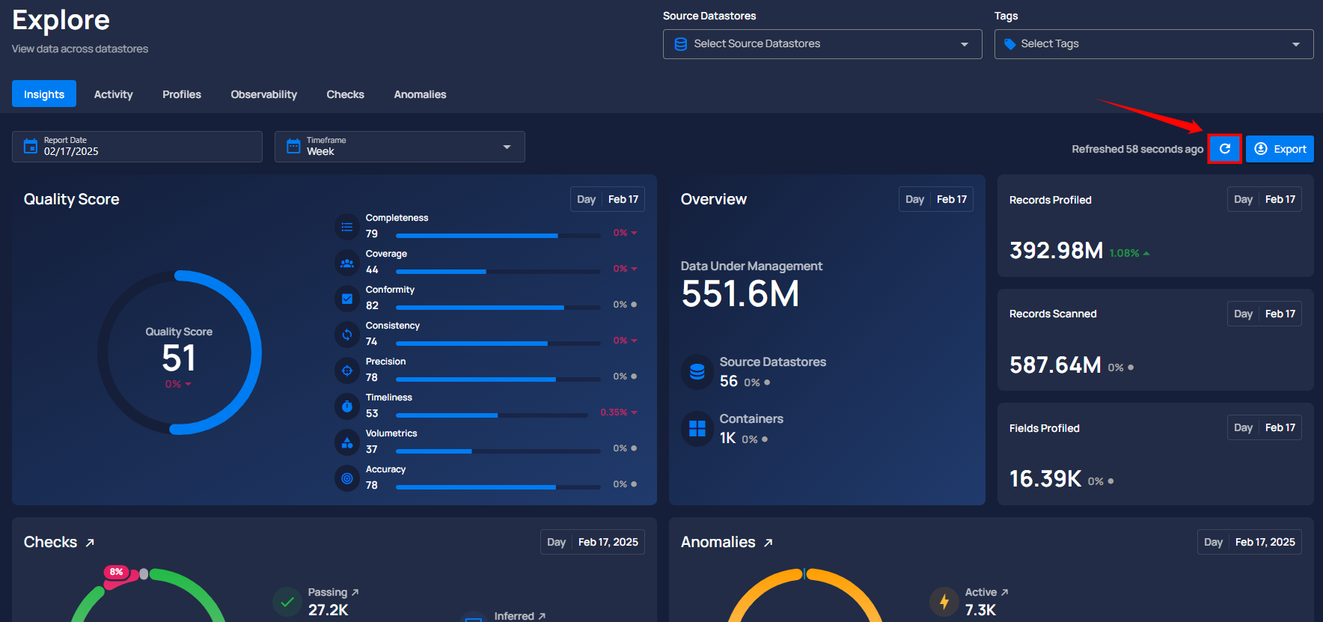Click the 16.39K Fields Profiled value
This screenshot has height=622, width=1323.
point(1045,478)
